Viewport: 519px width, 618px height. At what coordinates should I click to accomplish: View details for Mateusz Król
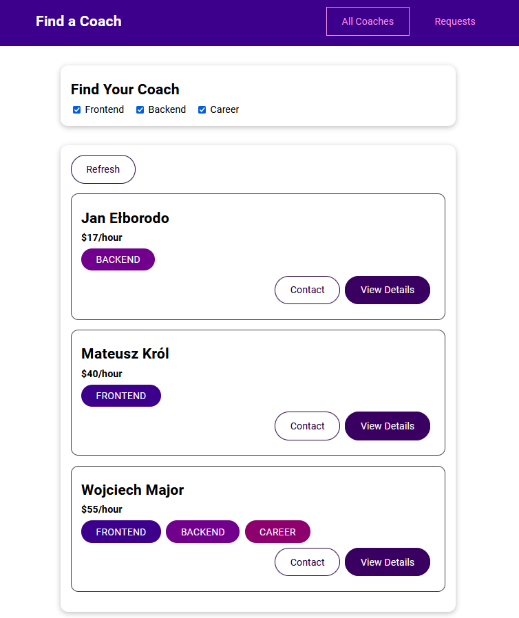pyautogui.click(x=388, y=426)
